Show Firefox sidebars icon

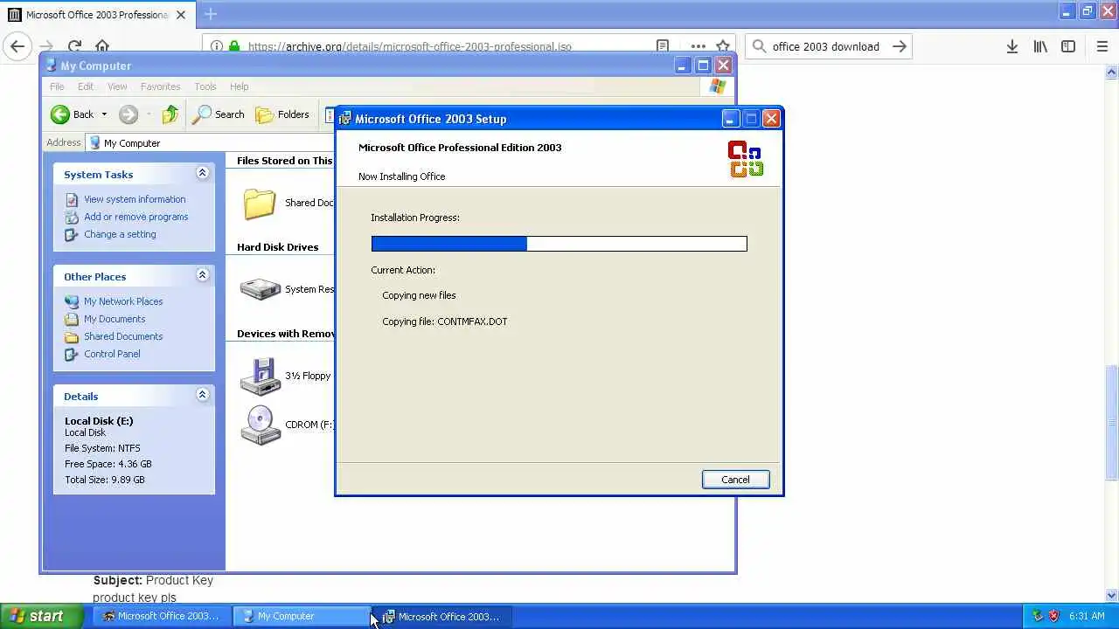(1068, 46)
